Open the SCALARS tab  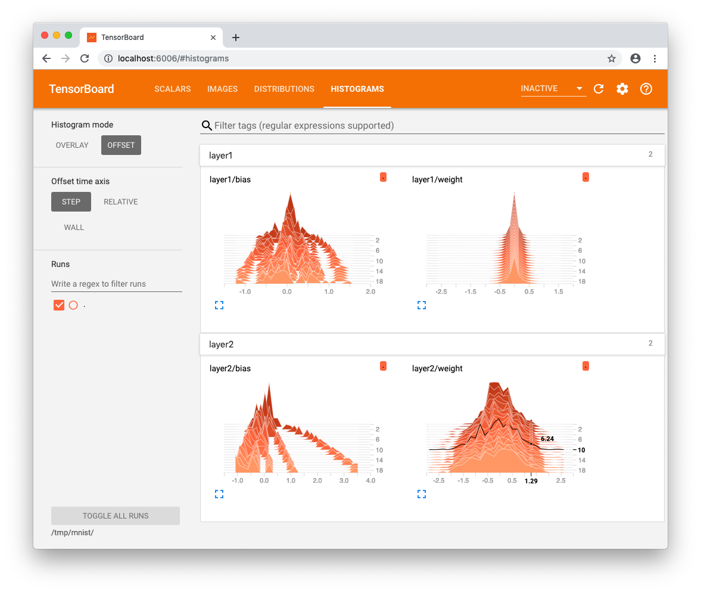[173, 89]
